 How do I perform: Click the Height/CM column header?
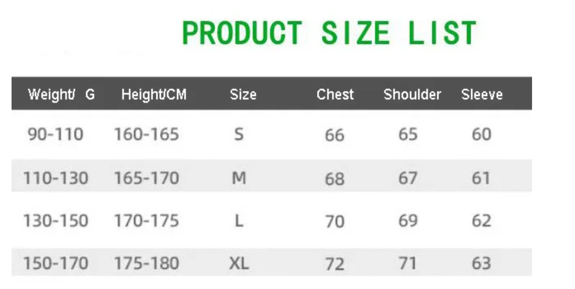[154, 95]
